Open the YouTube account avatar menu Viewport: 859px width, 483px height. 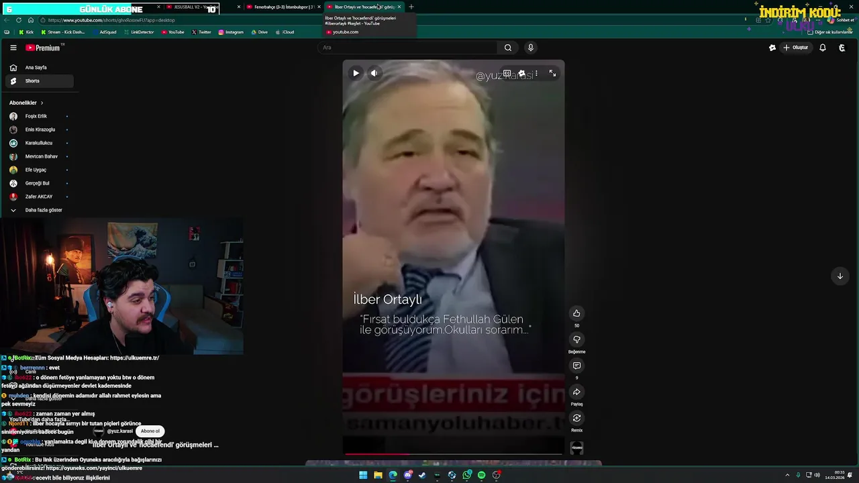tap(842, 48)
